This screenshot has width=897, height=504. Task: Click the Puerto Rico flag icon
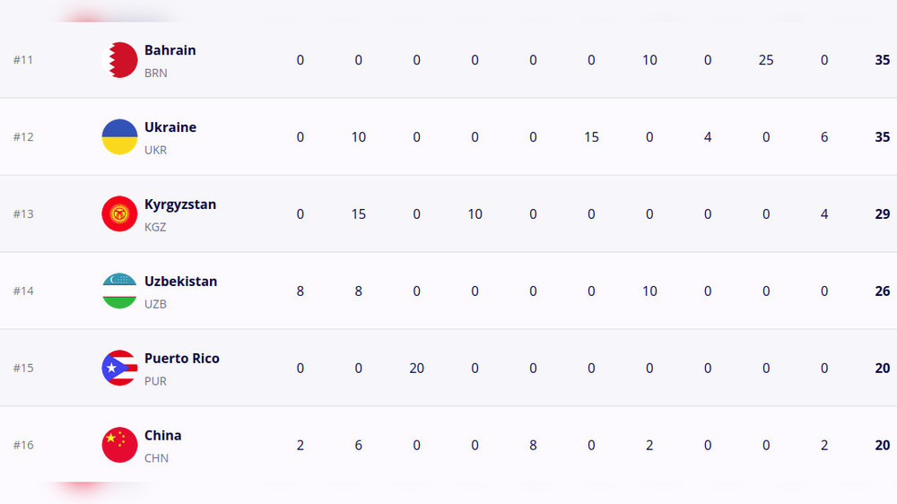[x=119, y=369]
